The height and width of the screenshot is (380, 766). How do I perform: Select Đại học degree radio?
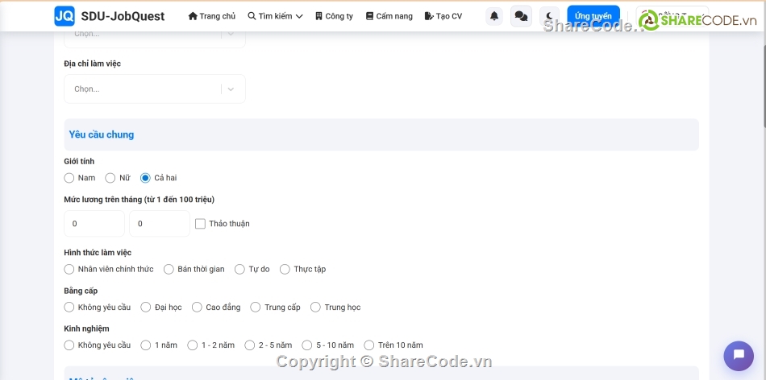click(146, 308)
